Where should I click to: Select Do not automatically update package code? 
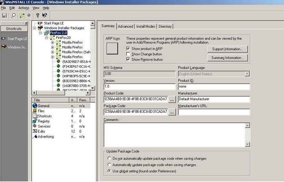pyautogui.click(x=109, y=158)
